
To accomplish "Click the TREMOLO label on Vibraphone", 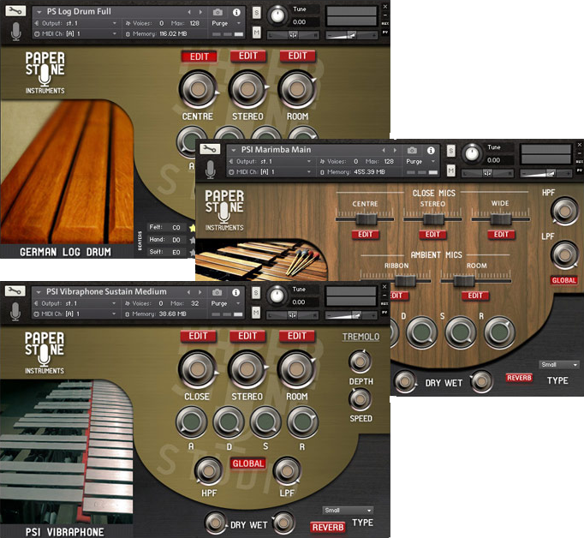I will pos(361,337).
